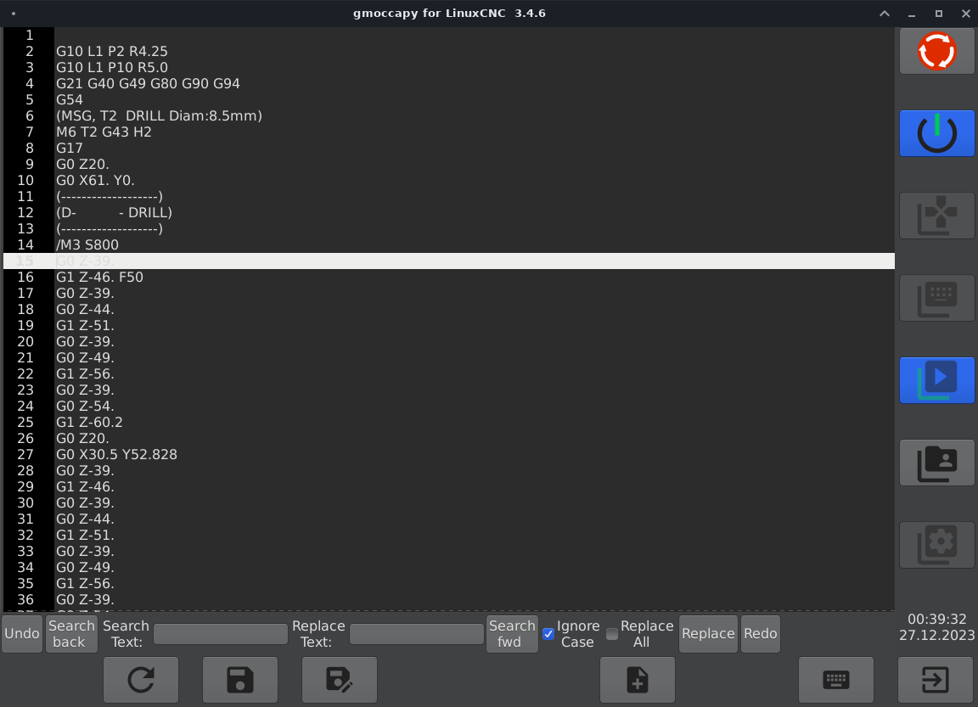Enable the Replace All checkbox
This screenshot has height=707, width=978.
612,634
